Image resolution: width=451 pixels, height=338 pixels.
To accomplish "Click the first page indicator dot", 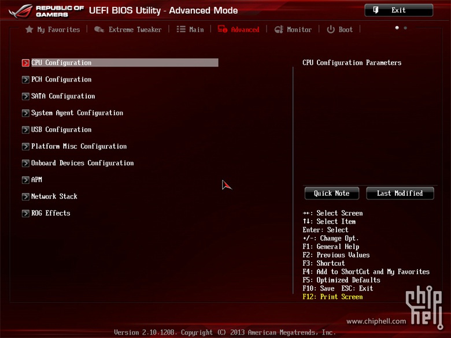I will (397, 28).
